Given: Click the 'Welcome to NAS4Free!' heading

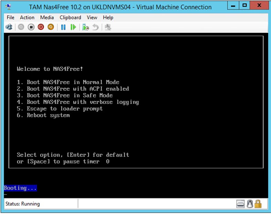Looking at the screenshot, I should click(x=50, y=69).
